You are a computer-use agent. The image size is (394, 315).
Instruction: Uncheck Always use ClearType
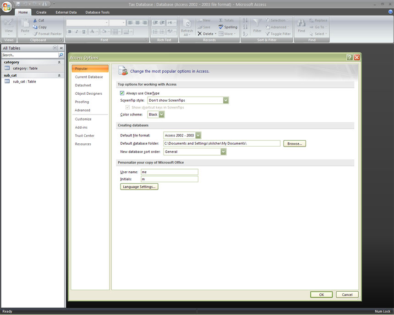pos(122,93)
